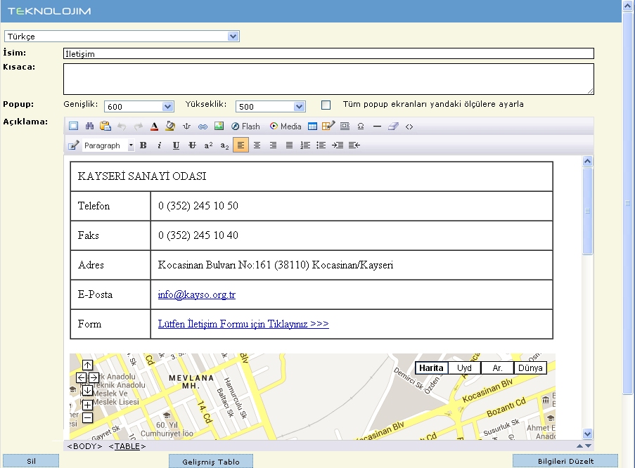Justify the text
This screenshot has width=635, height=468.
click(x=289, y=145)
